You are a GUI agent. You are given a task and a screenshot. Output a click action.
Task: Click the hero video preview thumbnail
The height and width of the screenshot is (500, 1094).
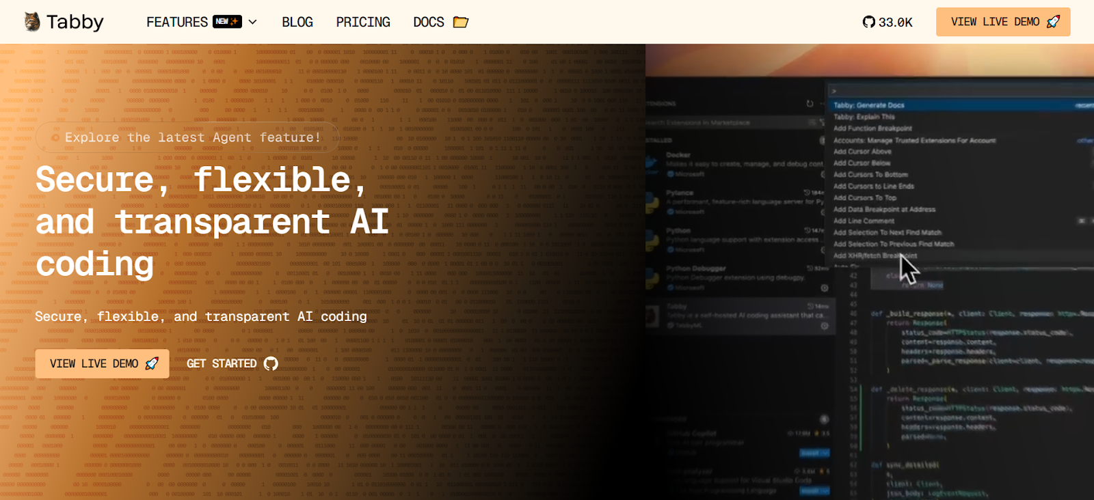click(870, 272)
